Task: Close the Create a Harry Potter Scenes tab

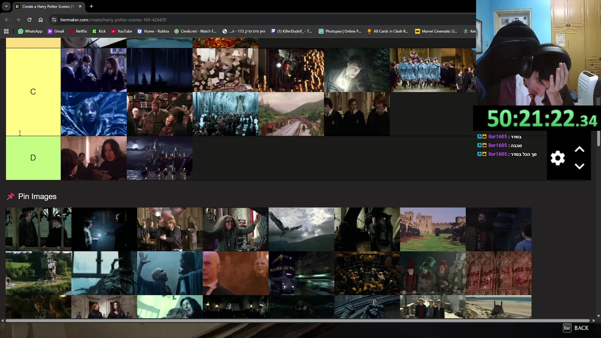Action: pos(80,6)
